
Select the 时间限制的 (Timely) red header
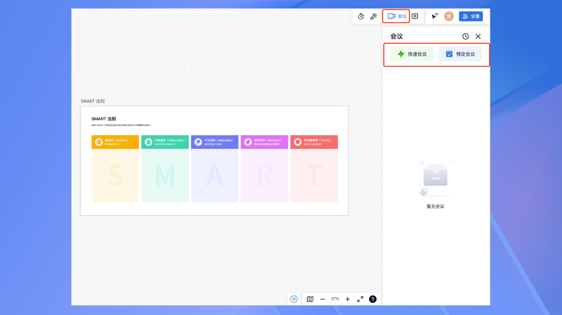[314, 142]
